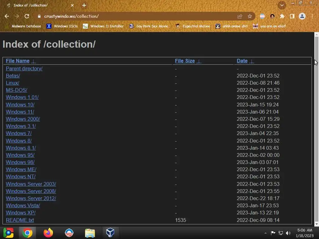Open the Windows 7/ folder
319x239 pixels.
click(18, 133)
